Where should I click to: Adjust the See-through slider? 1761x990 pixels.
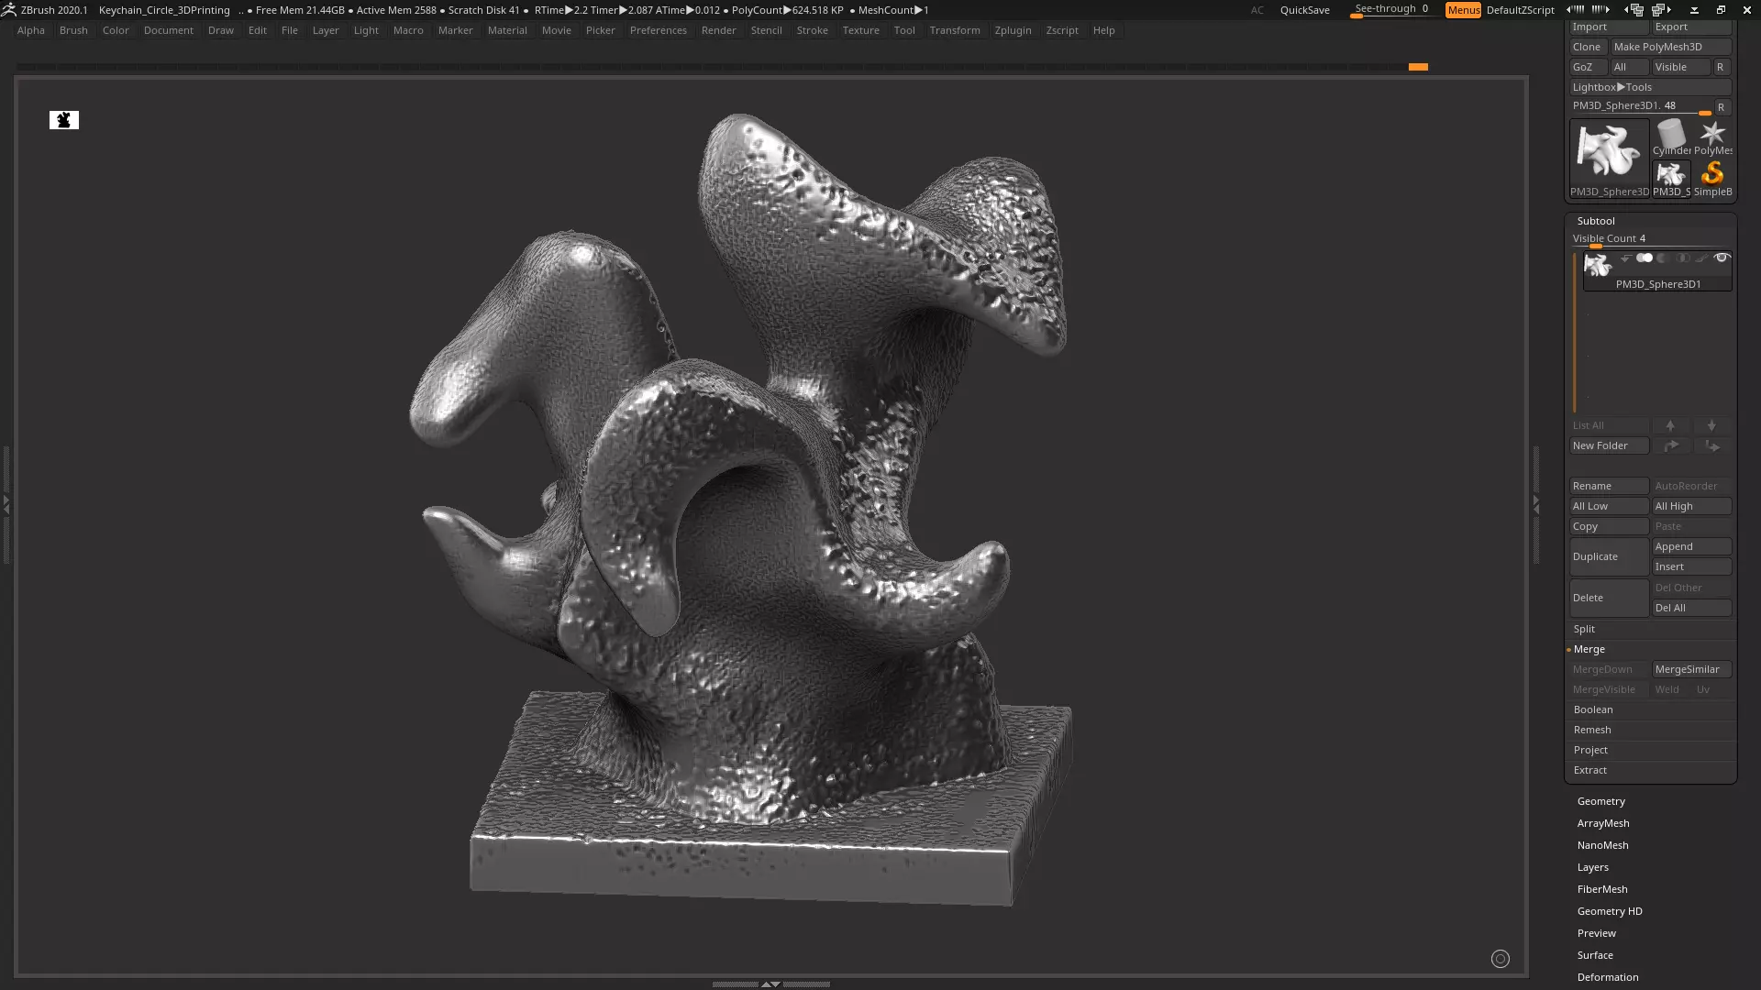click(x=1391, y=10)
